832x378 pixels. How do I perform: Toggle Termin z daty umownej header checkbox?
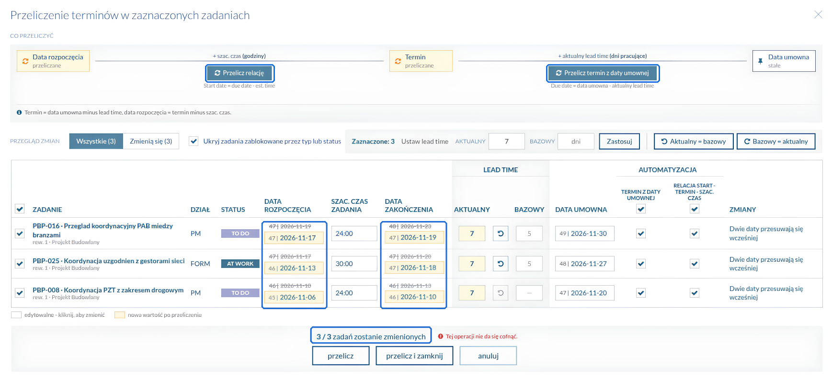click(x=641, y=209)
